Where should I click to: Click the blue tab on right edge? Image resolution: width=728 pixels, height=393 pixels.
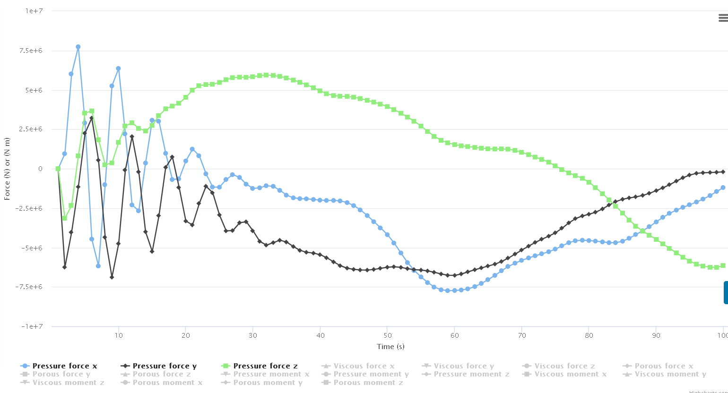(726, 292)
